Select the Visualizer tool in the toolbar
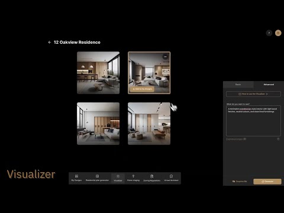Screen dimensions: 284x213 pyautogui.click(x=118, y=178)
